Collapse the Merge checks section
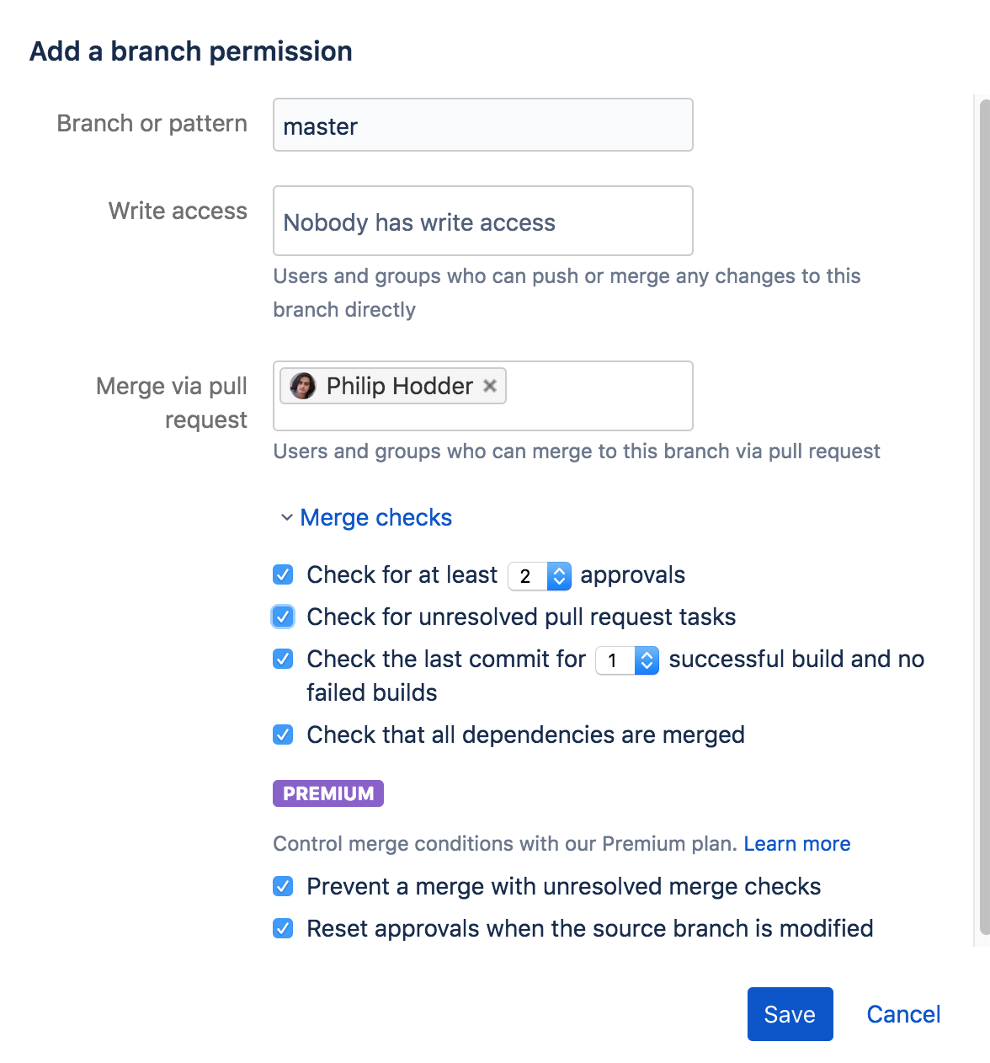 (375, 517)
